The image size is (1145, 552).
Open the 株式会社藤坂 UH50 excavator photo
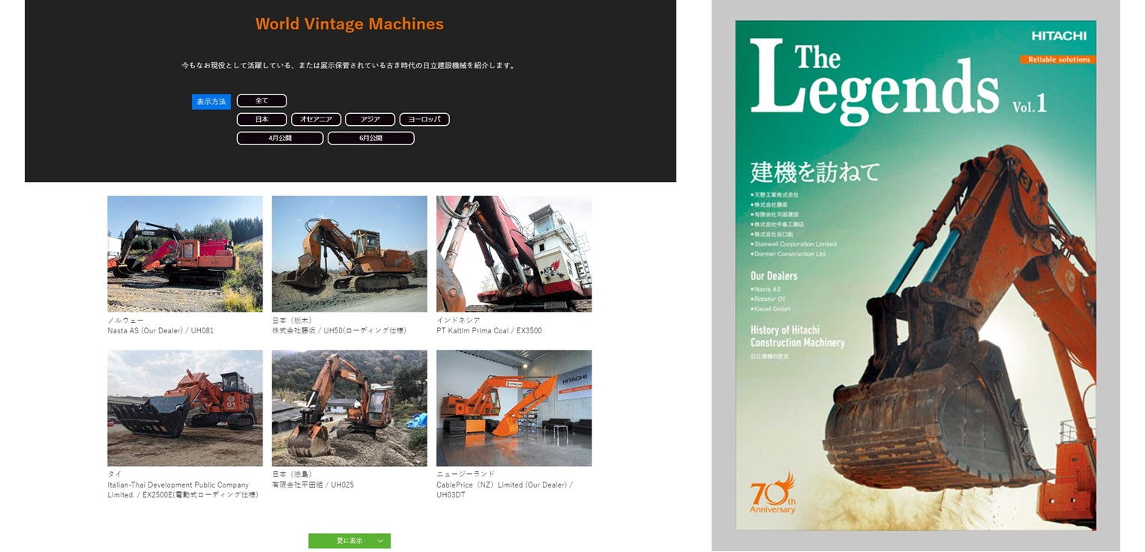[349, 254]
